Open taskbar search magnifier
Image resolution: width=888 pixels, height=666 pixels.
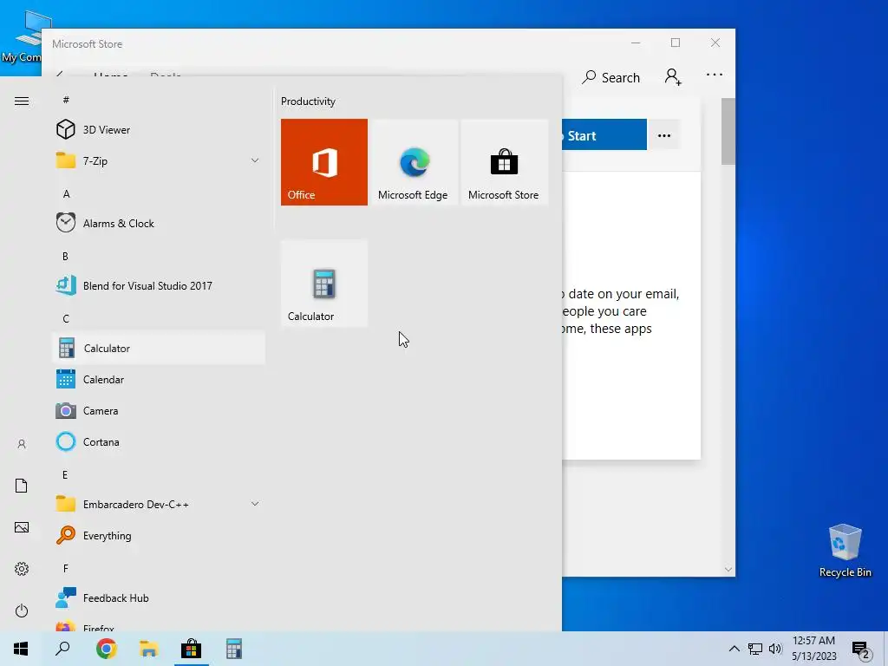coord(62,649)
